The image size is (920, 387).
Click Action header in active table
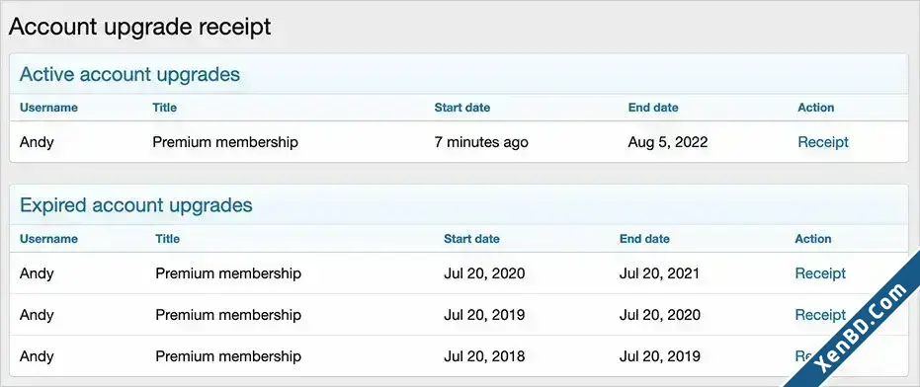pos(815,108)
